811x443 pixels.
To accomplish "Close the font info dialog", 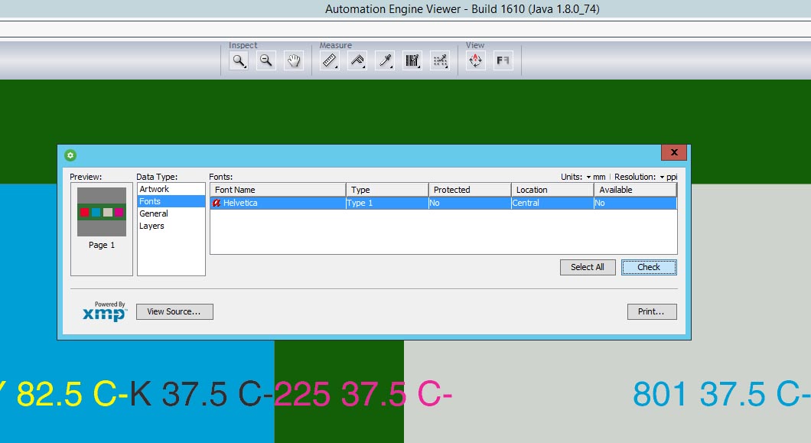I will 674,152.
